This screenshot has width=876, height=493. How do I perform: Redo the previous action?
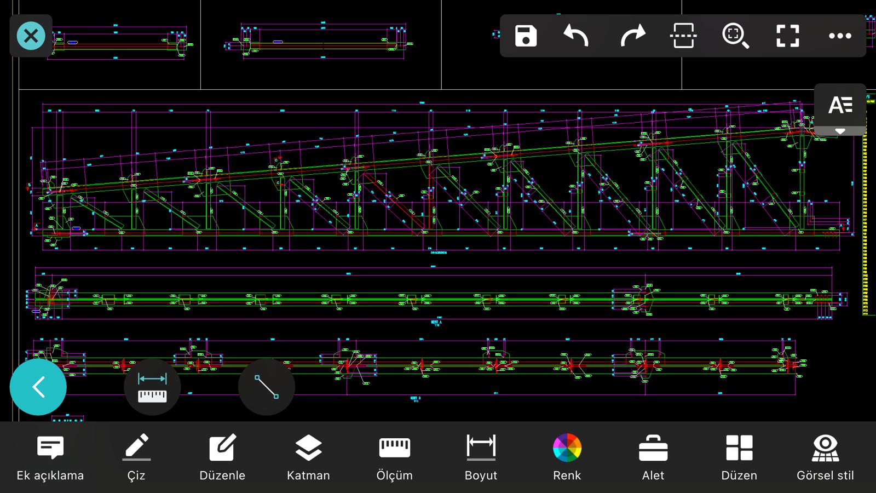click(x=632, y=36)
